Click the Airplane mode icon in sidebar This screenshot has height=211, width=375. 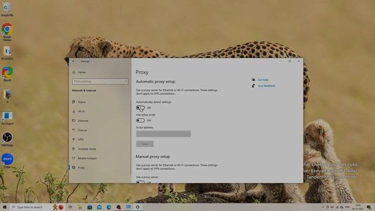(x=74, y=149)
